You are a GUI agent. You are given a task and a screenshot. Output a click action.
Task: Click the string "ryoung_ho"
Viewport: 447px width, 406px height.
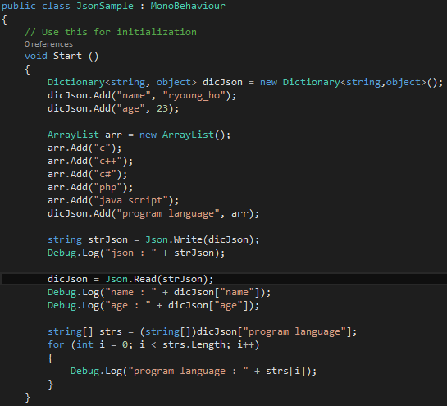pyautogui.click(x=194, y=95)
